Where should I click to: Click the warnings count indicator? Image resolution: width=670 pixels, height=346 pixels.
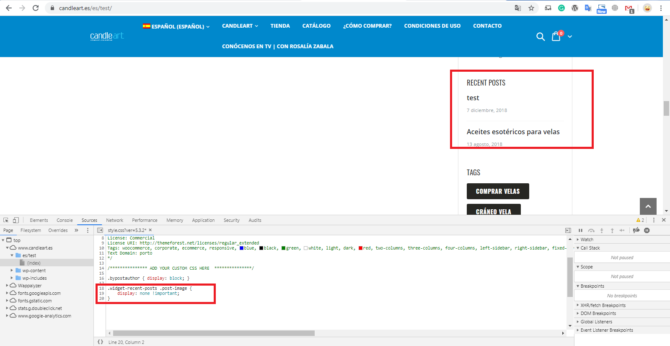(x=640, y=220)
